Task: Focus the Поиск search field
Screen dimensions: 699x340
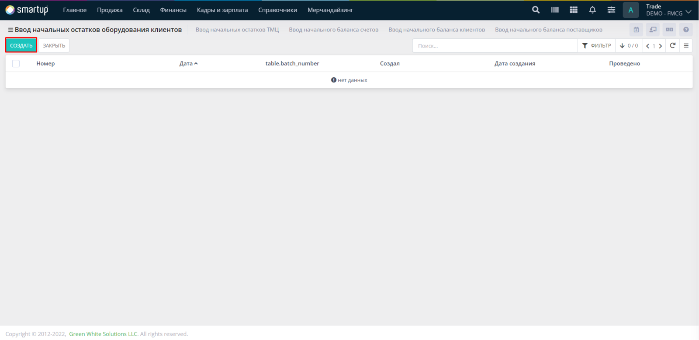Action: click(495, 45)
